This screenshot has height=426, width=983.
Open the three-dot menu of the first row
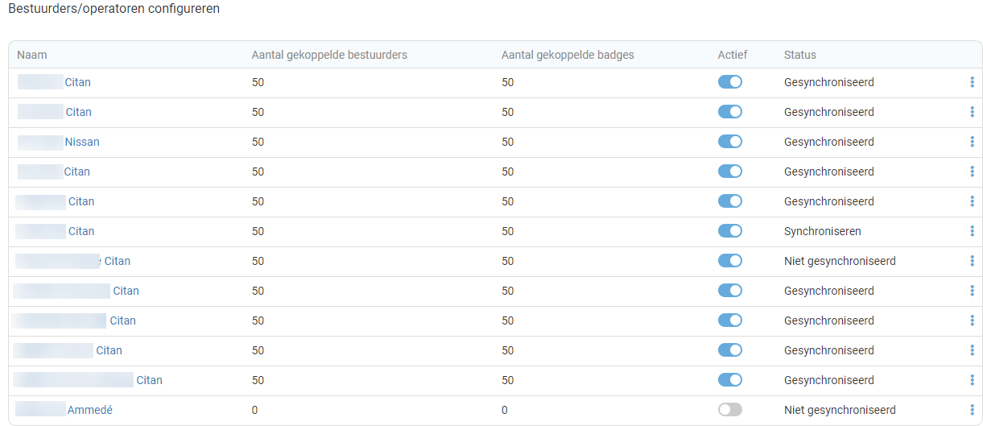(972, 82)
